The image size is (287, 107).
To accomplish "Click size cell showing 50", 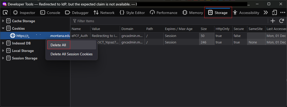I will pyautogui.click(x=207, y=36).
